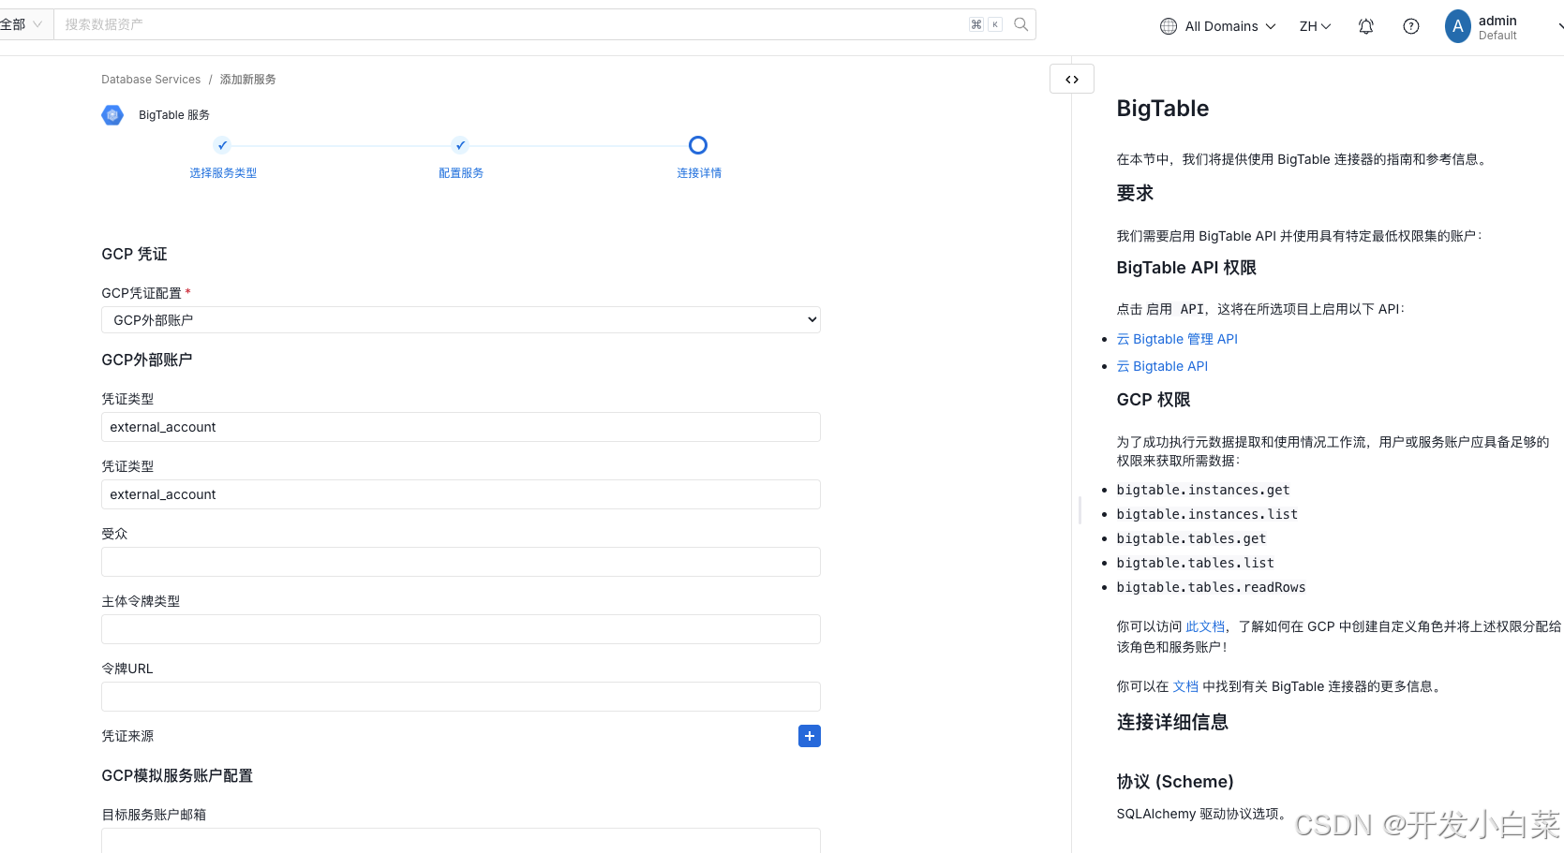Click the 受众 input field
1564x853 pixels.
pos(461,562)
